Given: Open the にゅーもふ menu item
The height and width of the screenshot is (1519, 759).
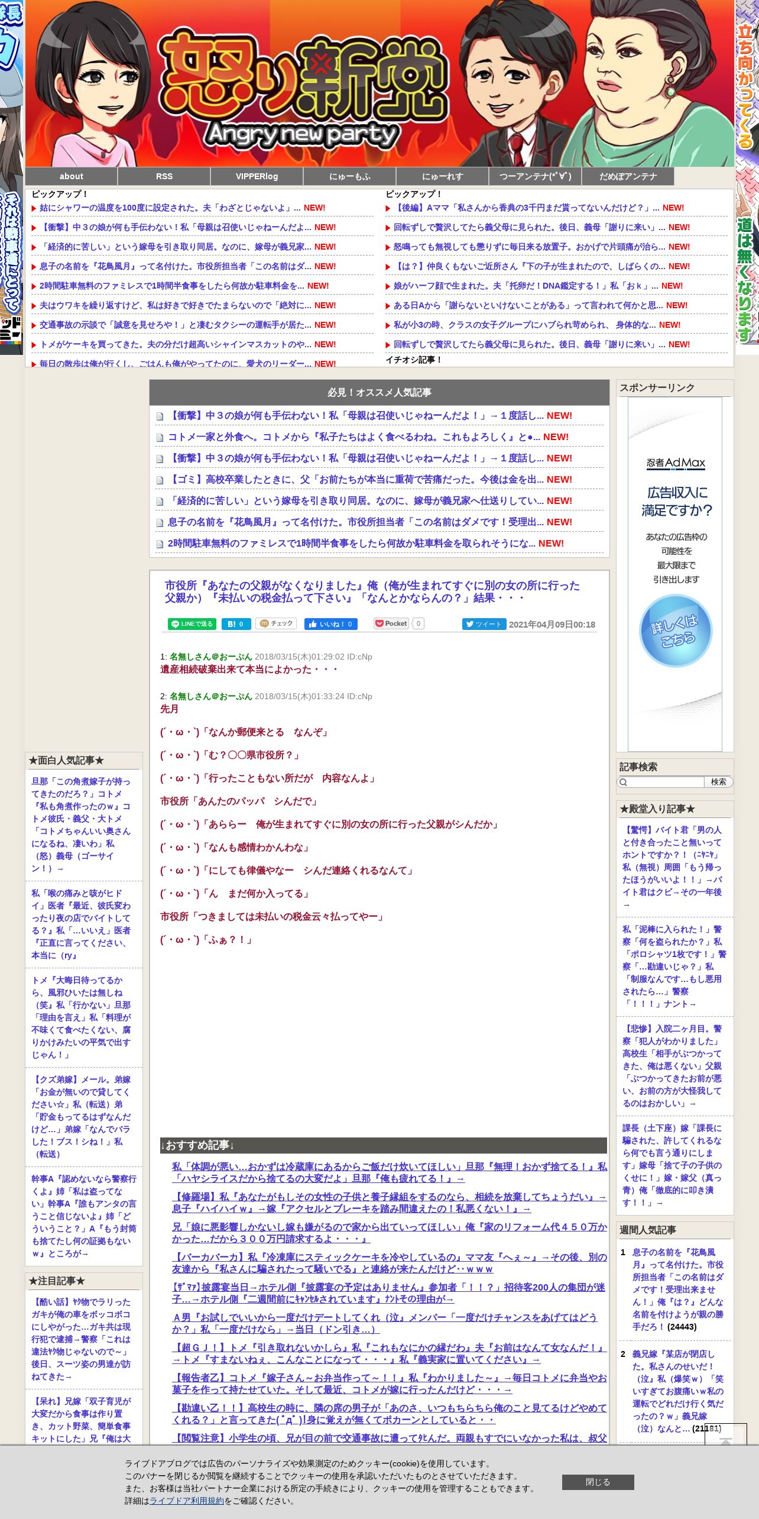Looking at the screenshot, I should point(350,176).
